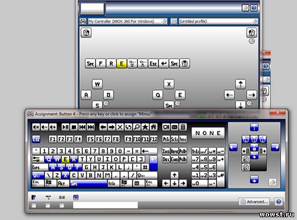This screenshot has width=297, height=220.
Task: Click the NONE assignment button
Action: click(208, 133)
